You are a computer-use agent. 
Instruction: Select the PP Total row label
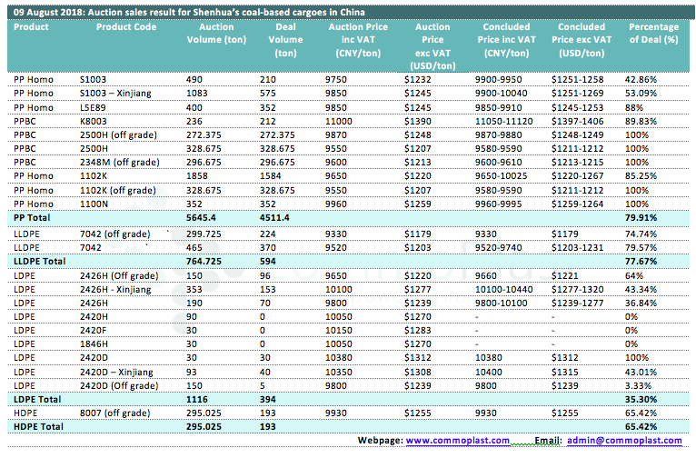[32, 218]
